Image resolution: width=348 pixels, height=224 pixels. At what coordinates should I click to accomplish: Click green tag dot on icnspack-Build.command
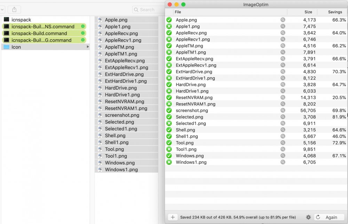[x=83, y=33]
